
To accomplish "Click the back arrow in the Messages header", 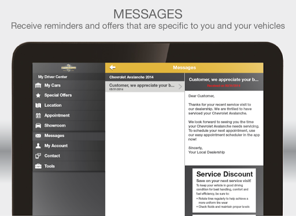I will click(113, 68).
